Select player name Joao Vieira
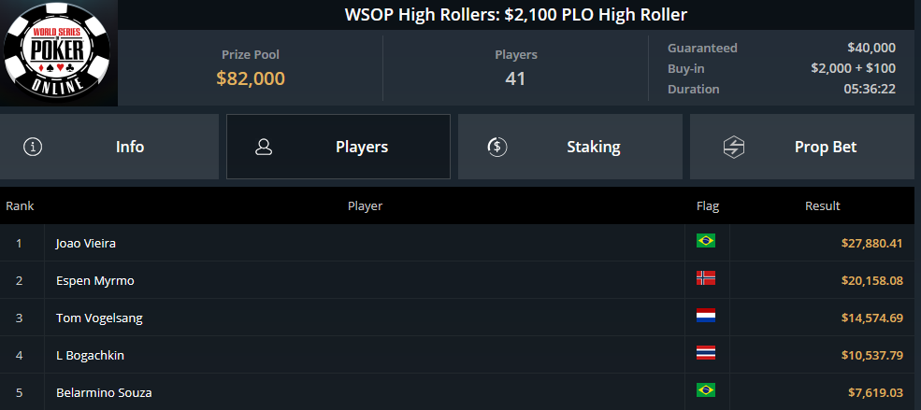This screenshot has width=921, height=410. pyautogui.click(x=86, y=243)
